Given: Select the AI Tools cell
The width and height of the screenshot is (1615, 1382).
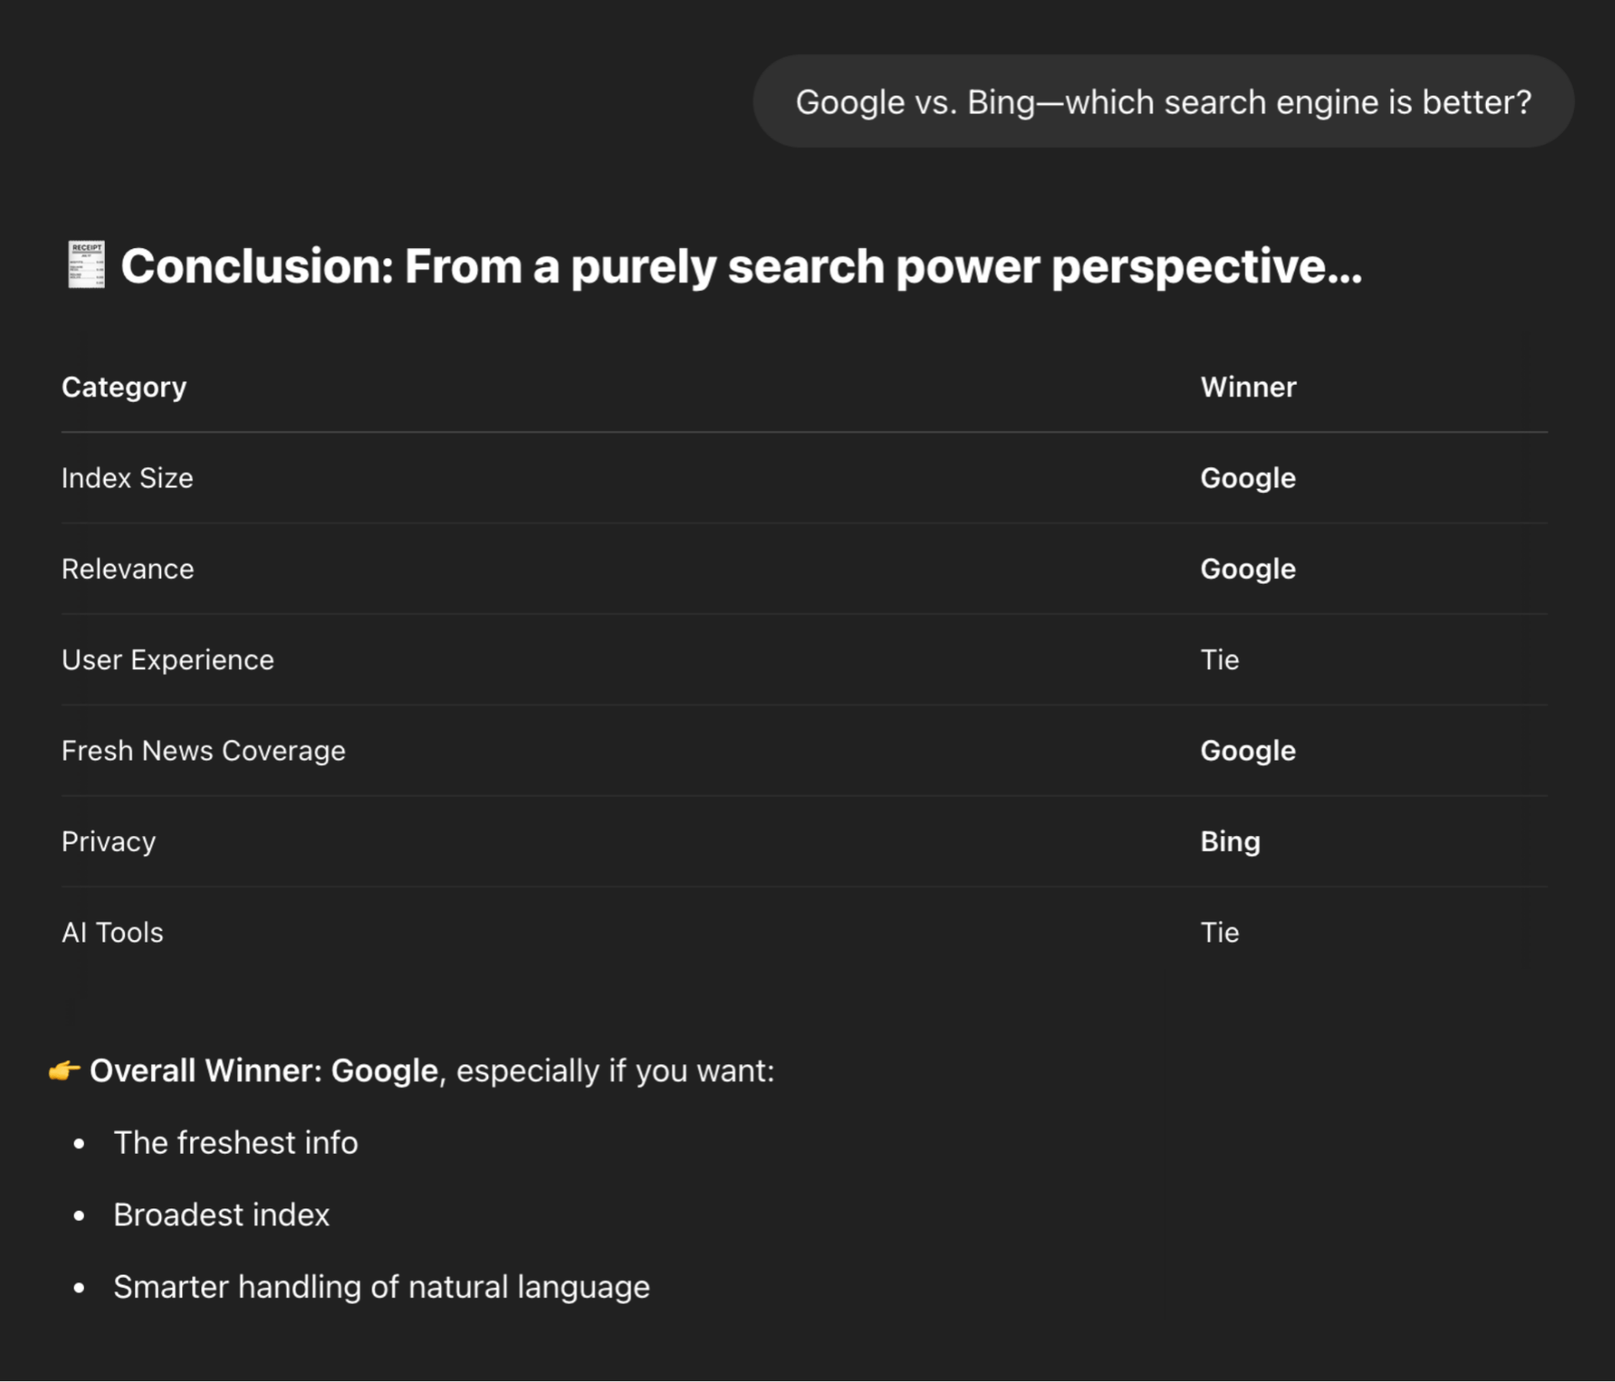Looking at the screenshot, I should pos(112,933).
